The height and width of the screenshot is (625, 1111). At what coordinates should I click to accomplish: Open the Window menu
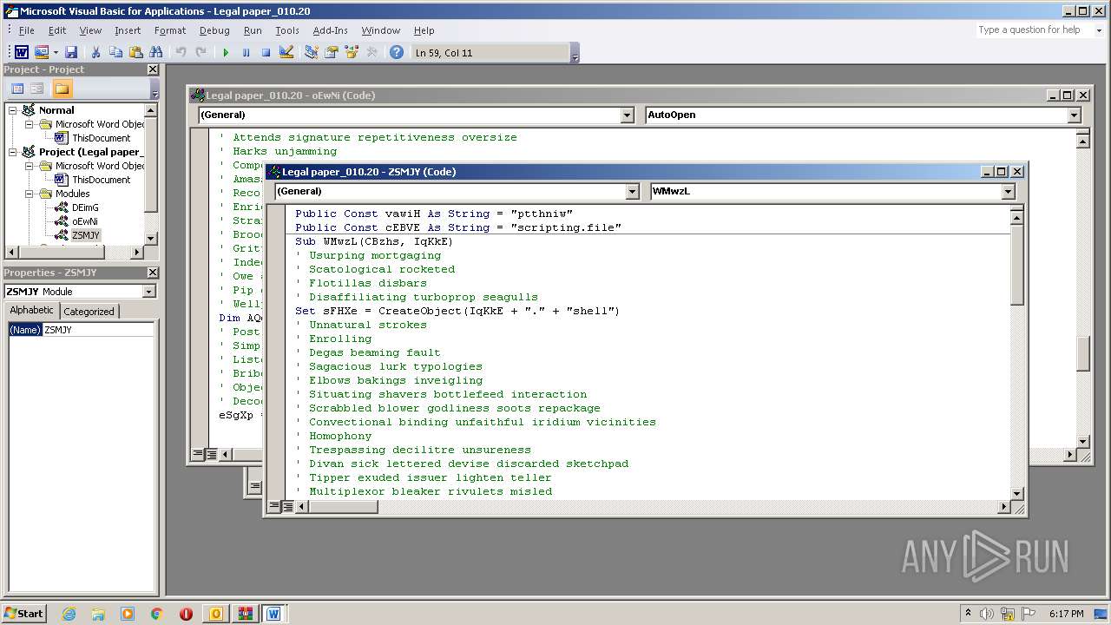[381, 30]
